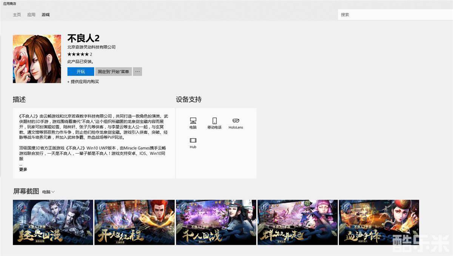Open the three-dot more options button

pos(137,71)
